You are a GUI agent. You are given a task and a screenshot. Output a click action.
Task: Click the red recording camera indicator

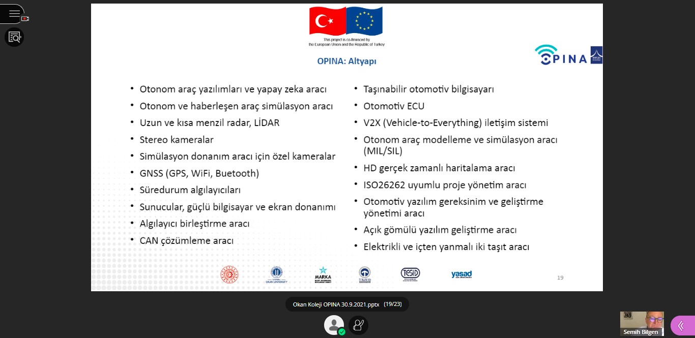click(x=25, y=18)
